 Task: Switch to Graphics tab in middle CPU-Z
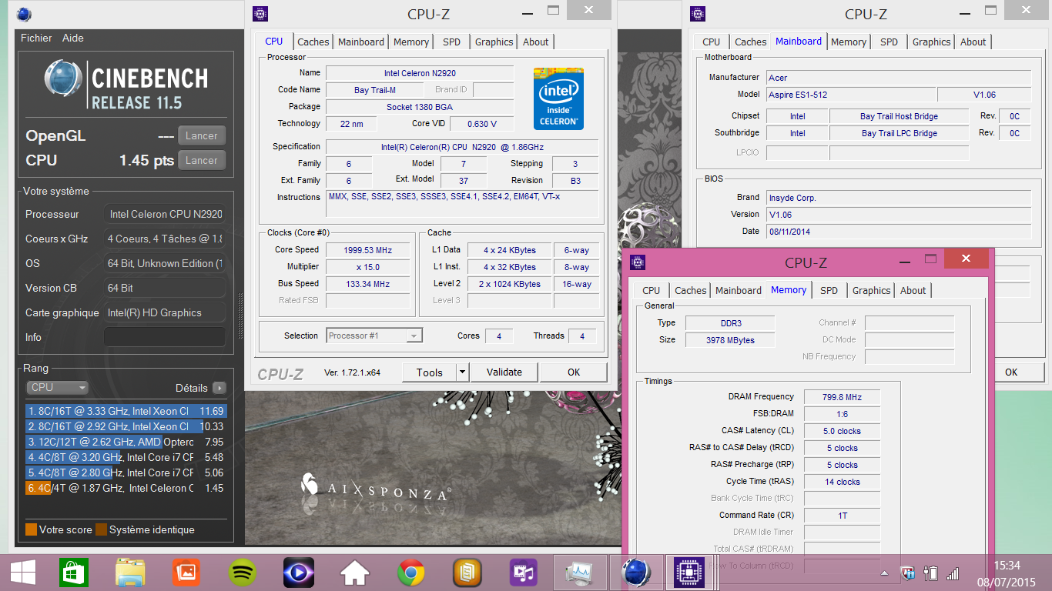(494, 42)
